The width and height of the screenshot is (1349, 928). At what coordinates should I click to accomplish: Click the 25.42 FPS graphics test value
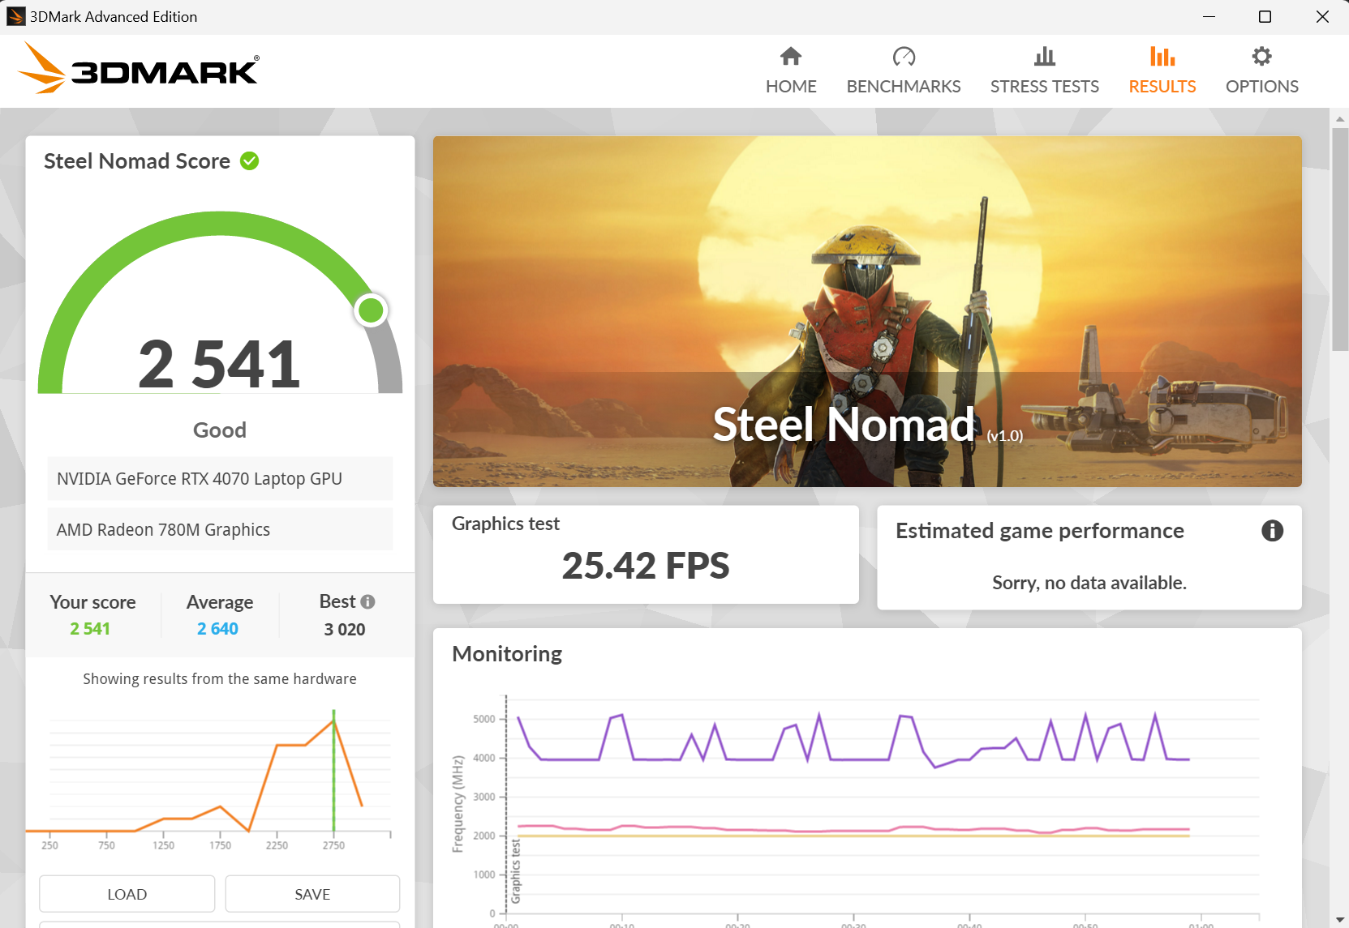(x=646, y=566)
